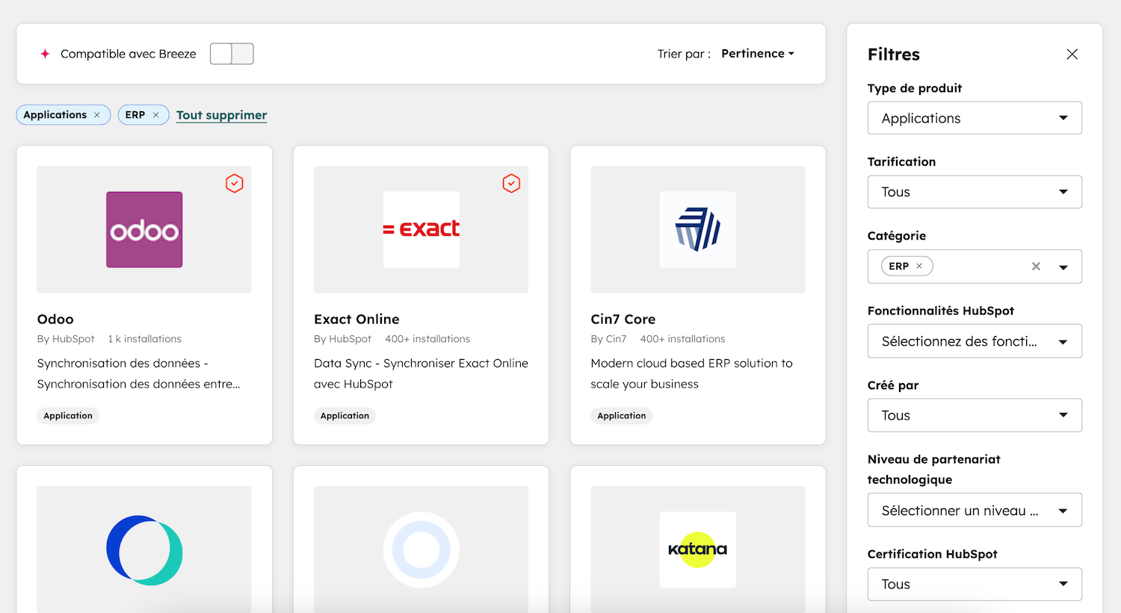Remove the Applications filter chip

(x=97, y=114)
